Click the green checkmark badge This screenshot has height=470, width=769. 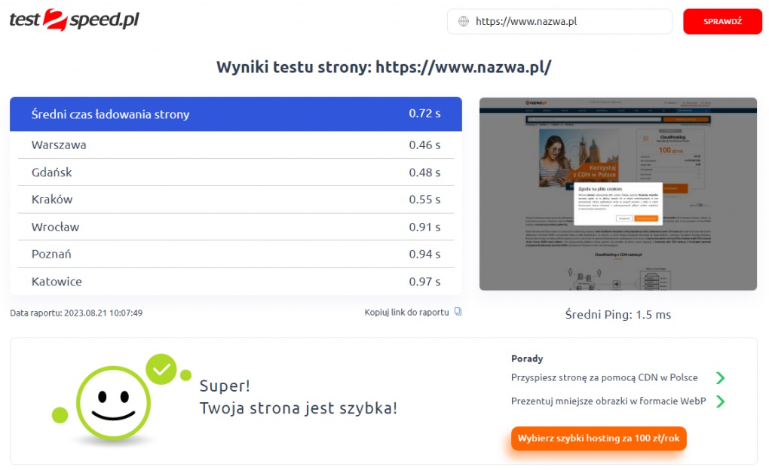coord(161,368)
